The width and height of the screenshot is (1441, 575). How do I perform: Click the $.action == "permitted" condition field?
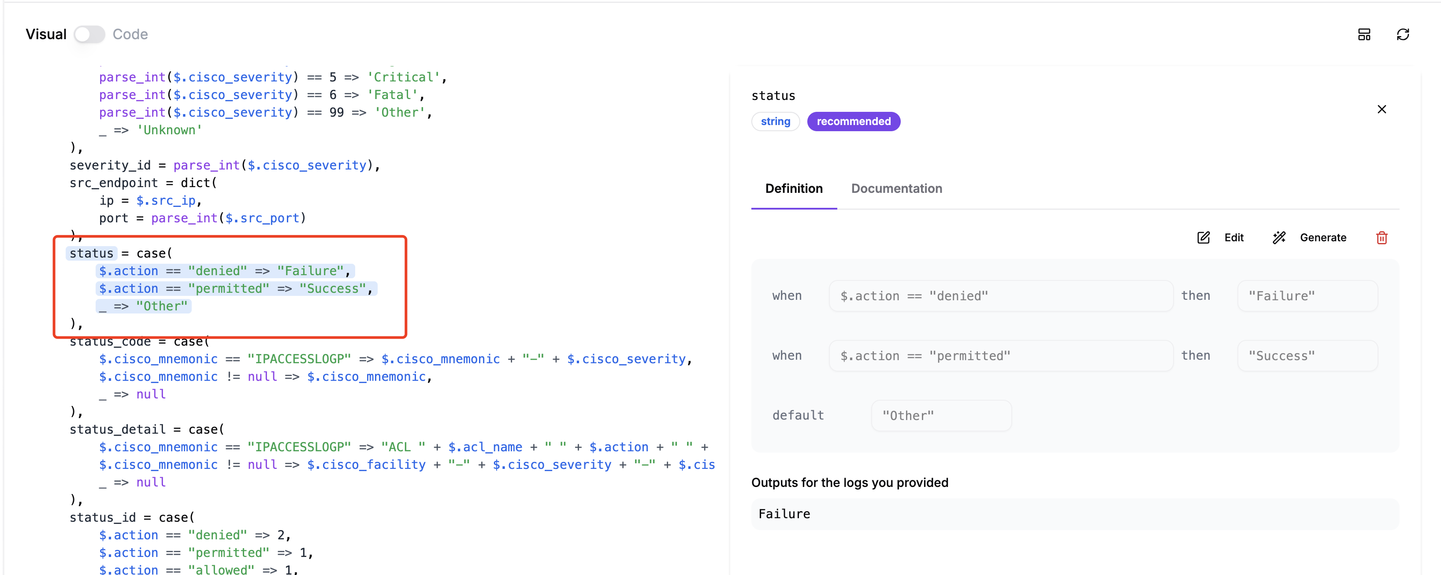[1000, 356]
